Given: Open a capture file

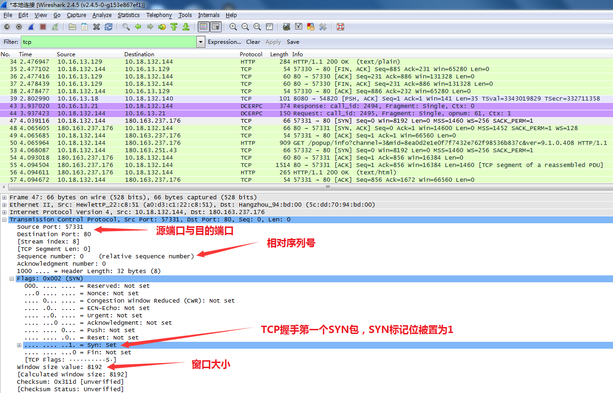Looking at the screenshot, I should [73, 27].
